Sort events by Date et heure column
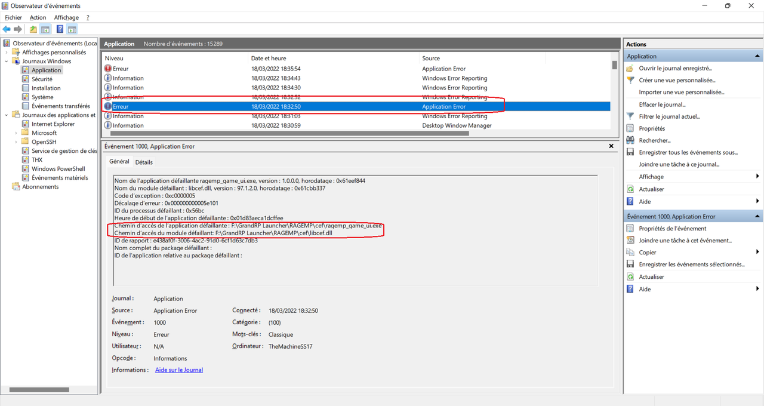 (x=334, y=59)
